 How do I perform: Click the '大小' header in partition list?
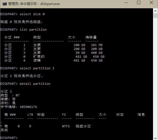click(x=72, y=37)
